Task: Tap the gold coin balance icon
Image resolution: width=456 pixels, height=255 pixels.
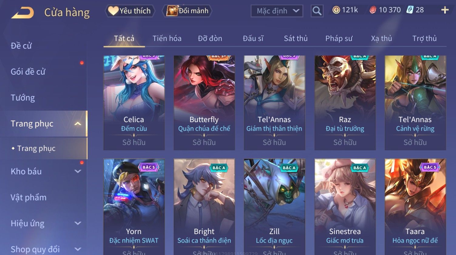Action: (336, 10)
